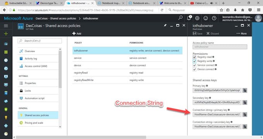This screenshot has height=139, width=263.
Task: Open the feedback smiley icon
Action: 206,18
